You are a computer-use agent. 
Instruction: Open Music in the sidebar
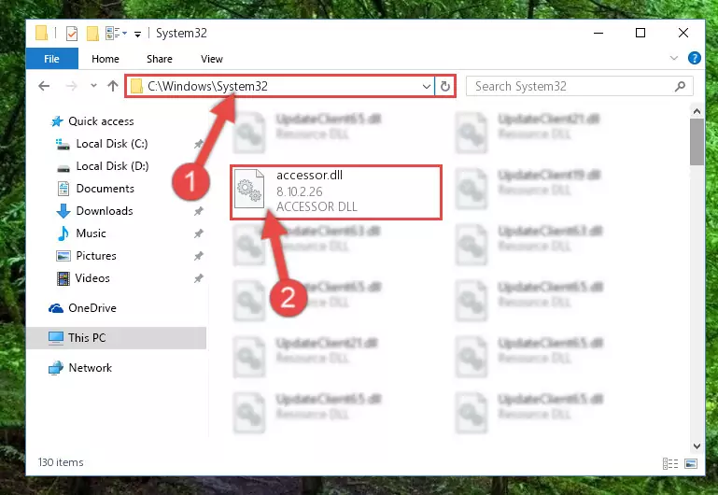(91, 233)
